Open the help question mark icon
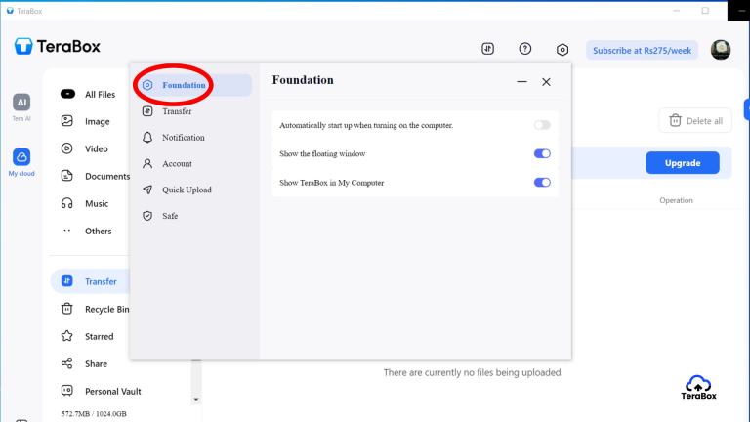This screenshot has height=422, width=750. 524,49
